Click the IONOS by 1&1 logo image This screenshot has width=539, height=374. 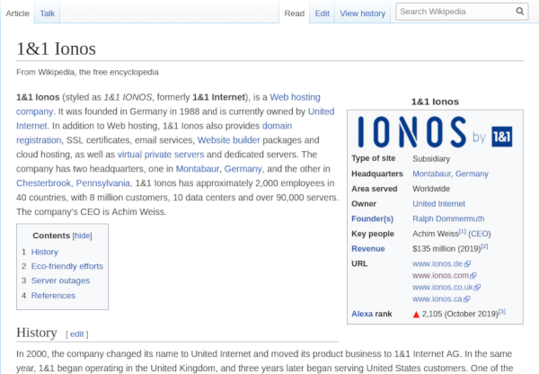coord(435,132)
